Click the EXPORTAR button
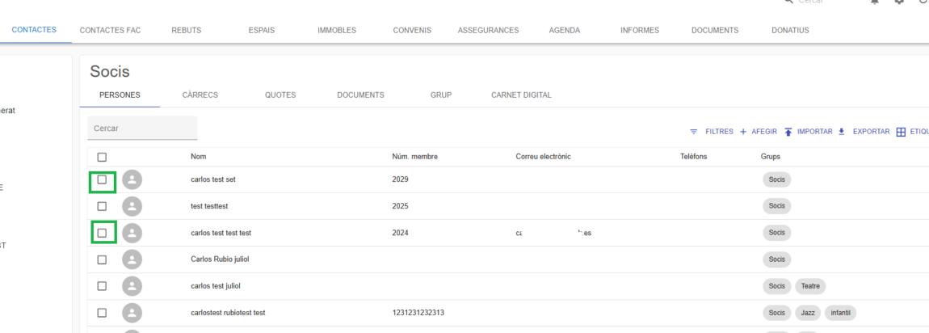The image size is (929, 333). [864, 132]
